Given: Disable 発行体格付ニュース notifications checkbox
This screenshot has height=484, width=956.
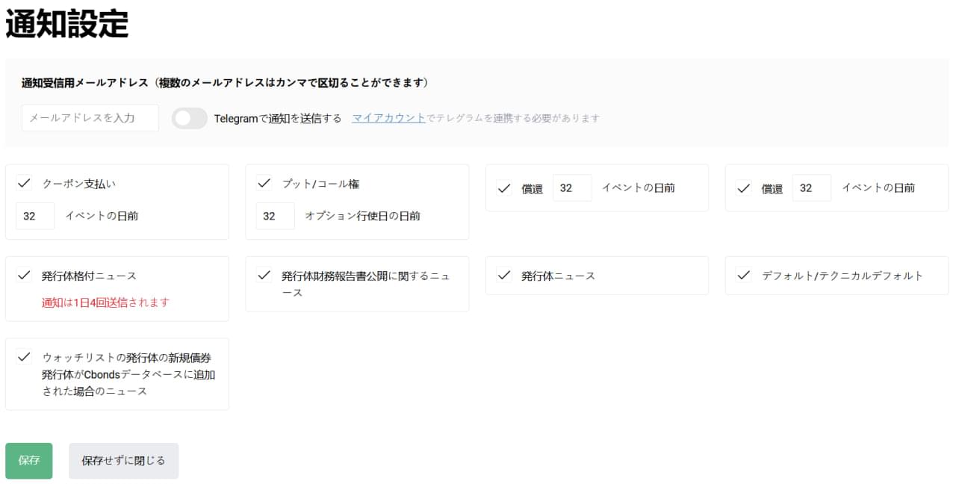Looking at the screenshot, I should point(25,275).
